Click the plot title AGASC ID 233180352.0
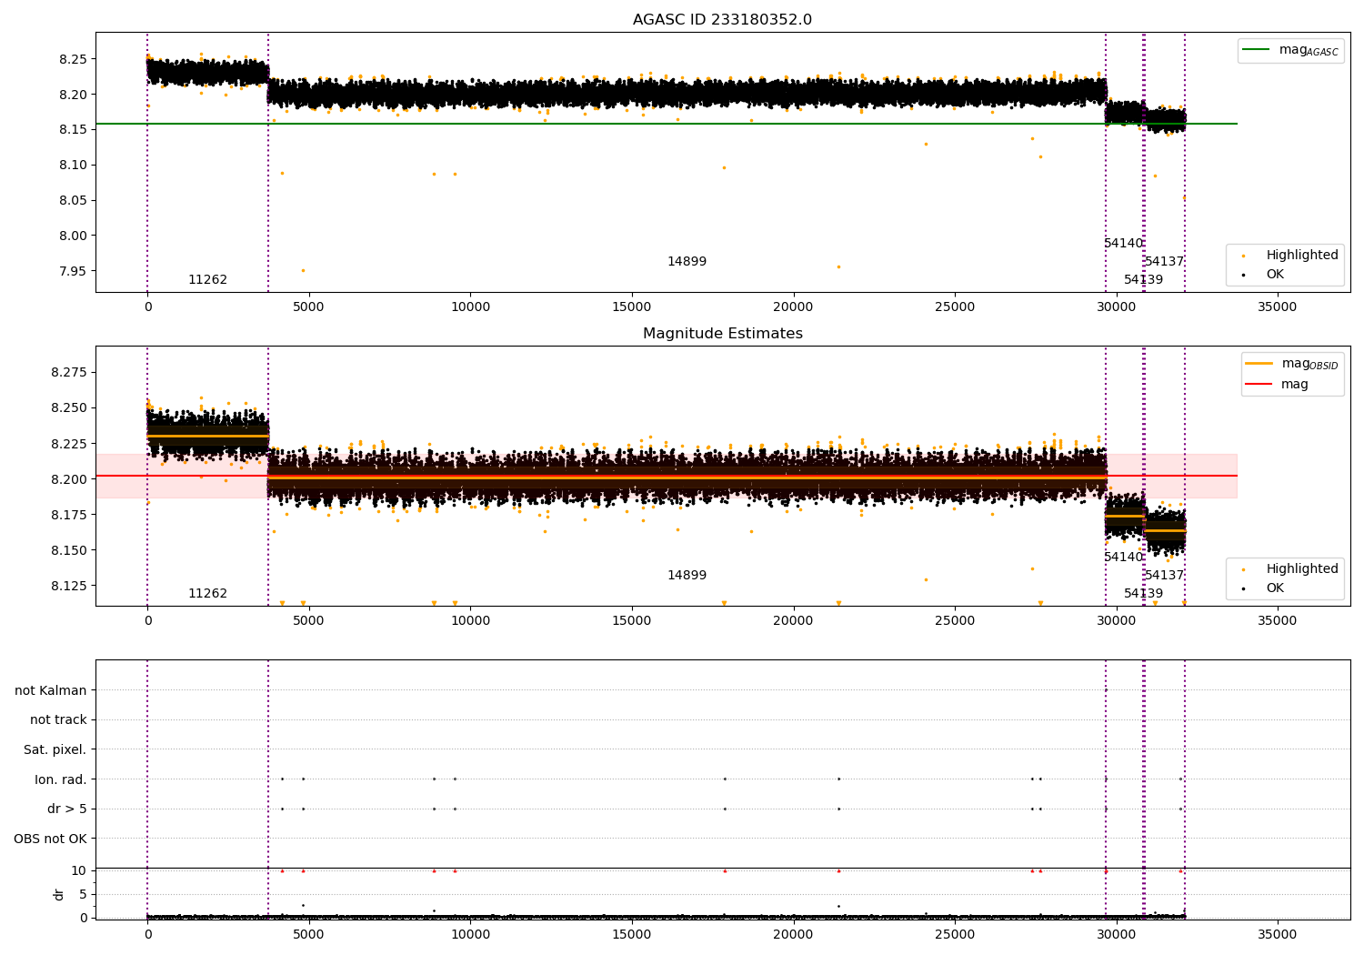1364x955 pixels. click(x=722, y=20)
